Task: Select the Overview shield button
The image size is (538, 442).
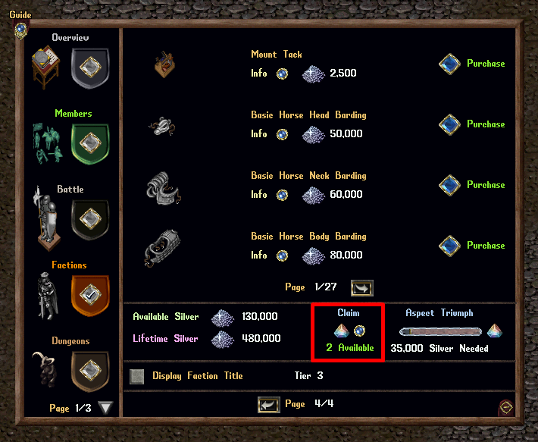Action: point(90,68)
